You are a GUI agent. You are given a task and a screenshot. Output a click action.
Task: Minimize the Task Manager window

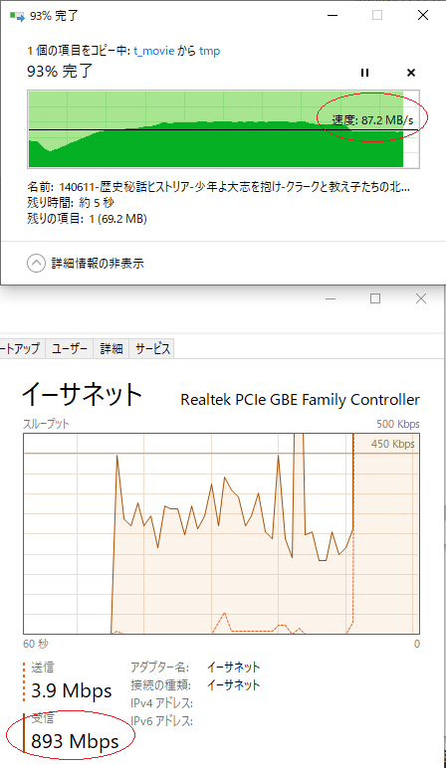331,298
